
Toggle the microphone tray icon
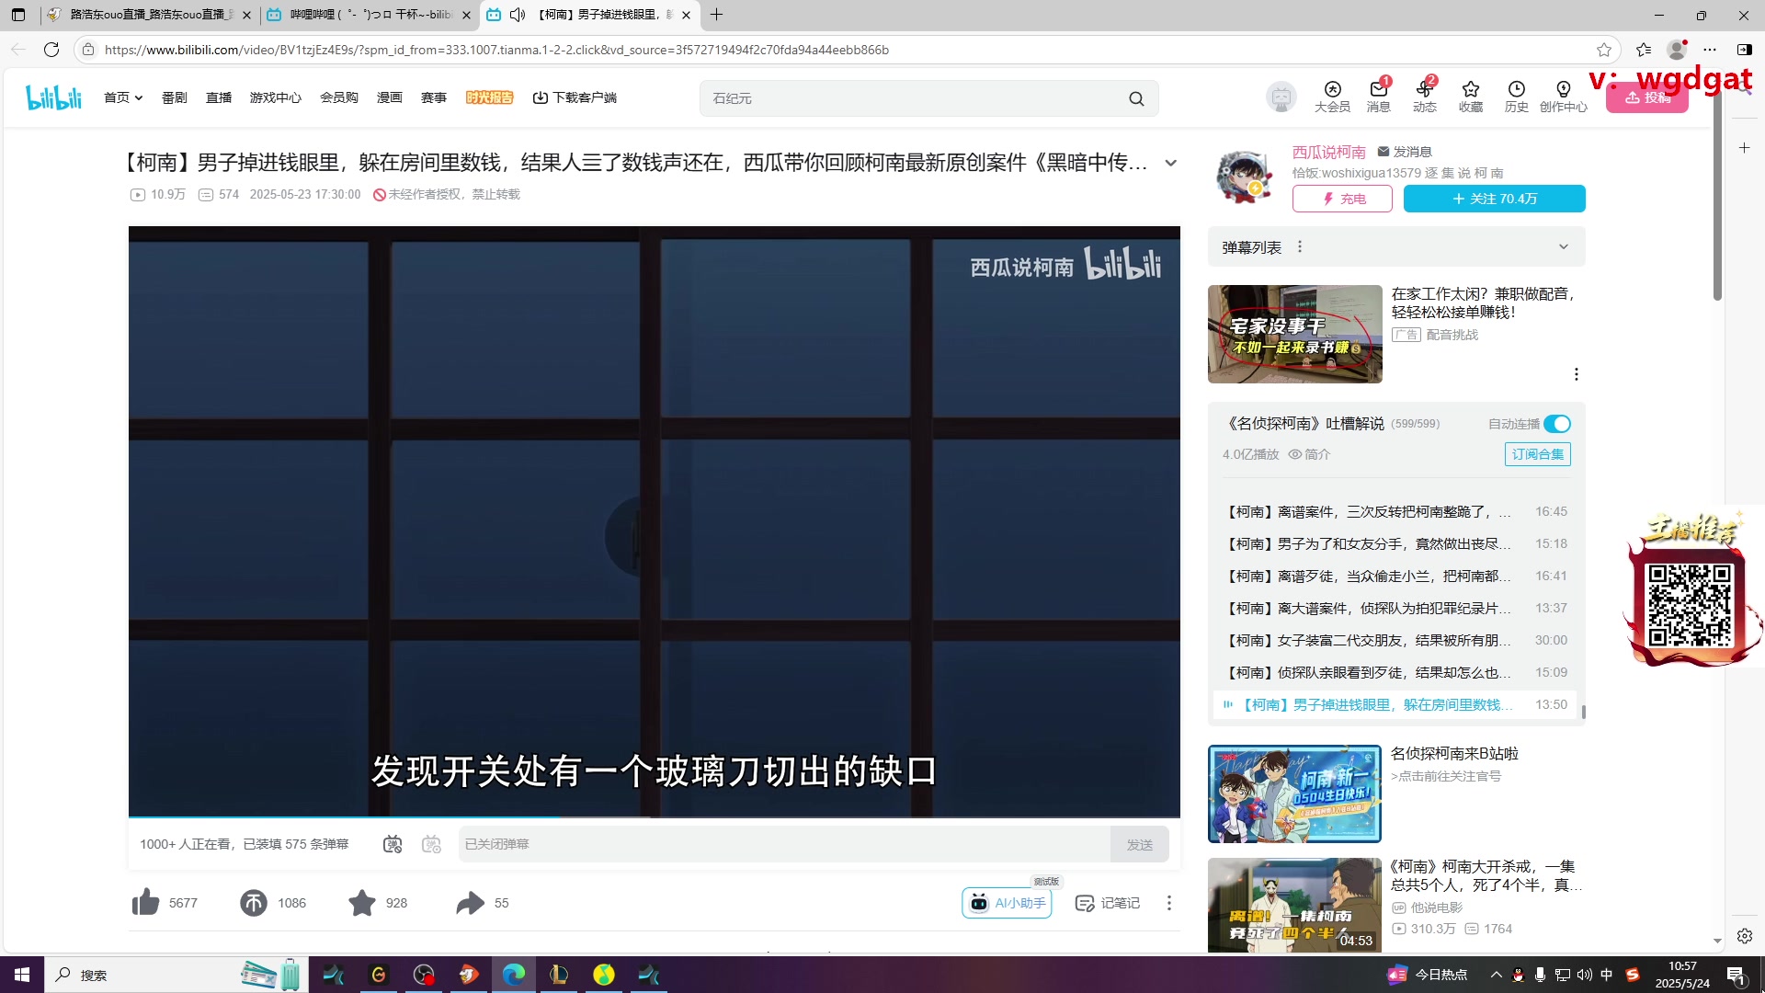click(x=1540, y=975)
